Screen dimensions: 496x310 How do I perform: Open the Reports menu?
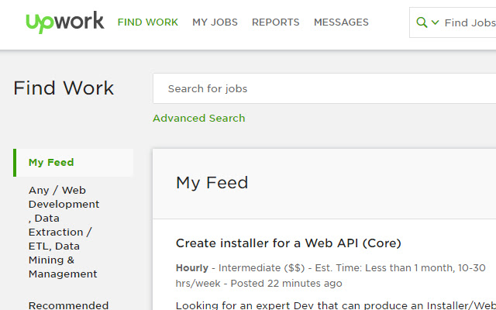(x=276, y=22)
